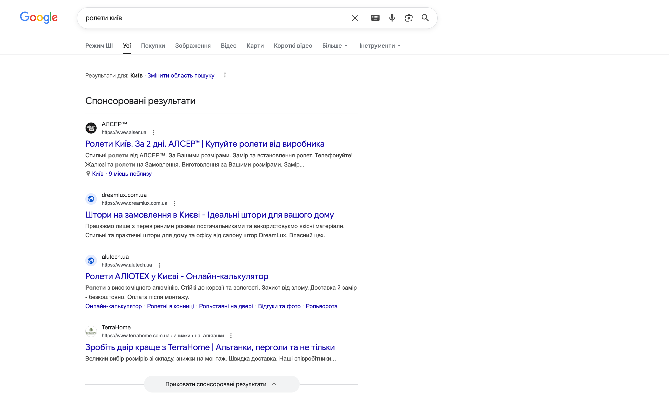The image size is (669, 398).
Task: Click 'Київ' location link under АЛСЕР
Action: point(98,174)
